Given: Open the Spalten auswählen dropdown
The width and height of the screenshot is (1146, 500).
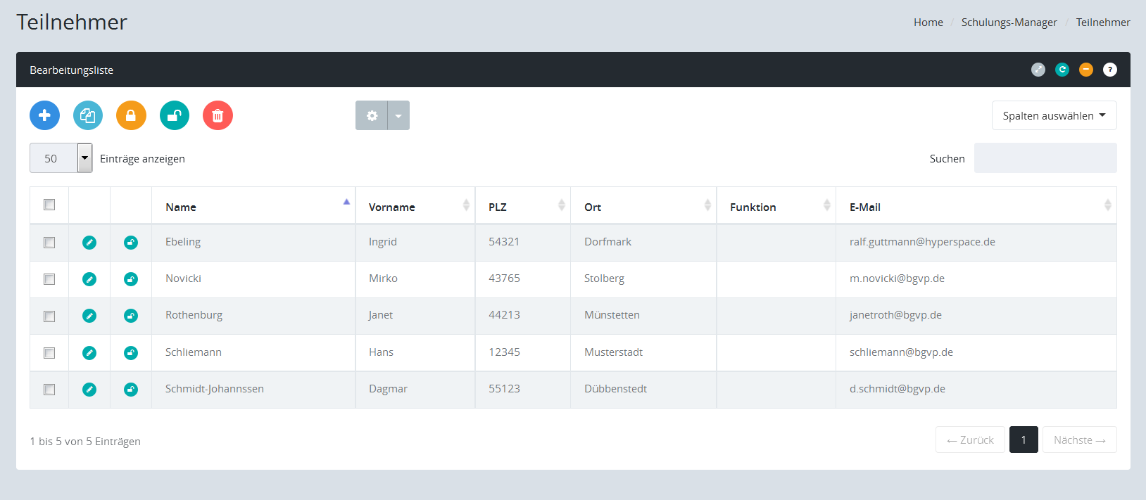Looking at the screenshot, I should [1054, 116].
